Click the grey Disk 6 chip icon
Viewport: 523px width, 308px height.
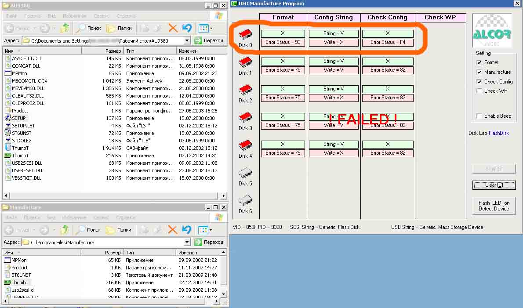(246, 201)
